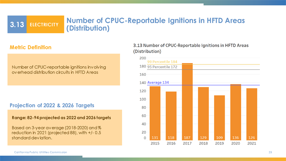Click the 2017 bar showing 187
Screen dimensions: 286x161
coord(187,102)
